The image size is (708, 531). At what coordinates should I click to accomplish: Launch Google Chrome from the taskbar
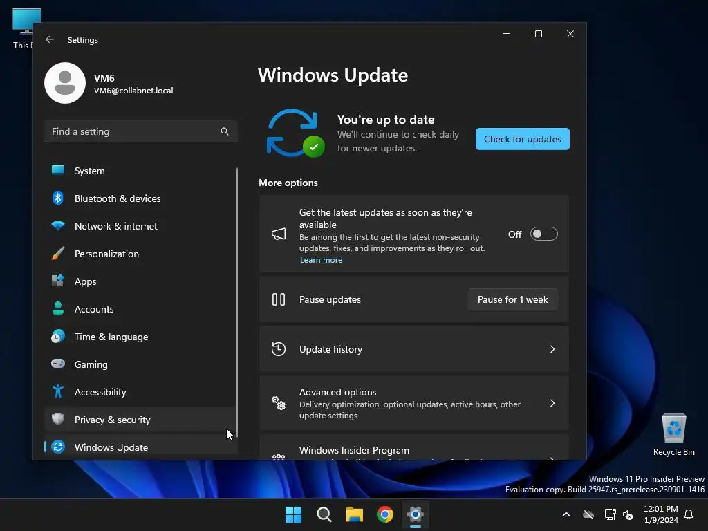click(385, 514)
